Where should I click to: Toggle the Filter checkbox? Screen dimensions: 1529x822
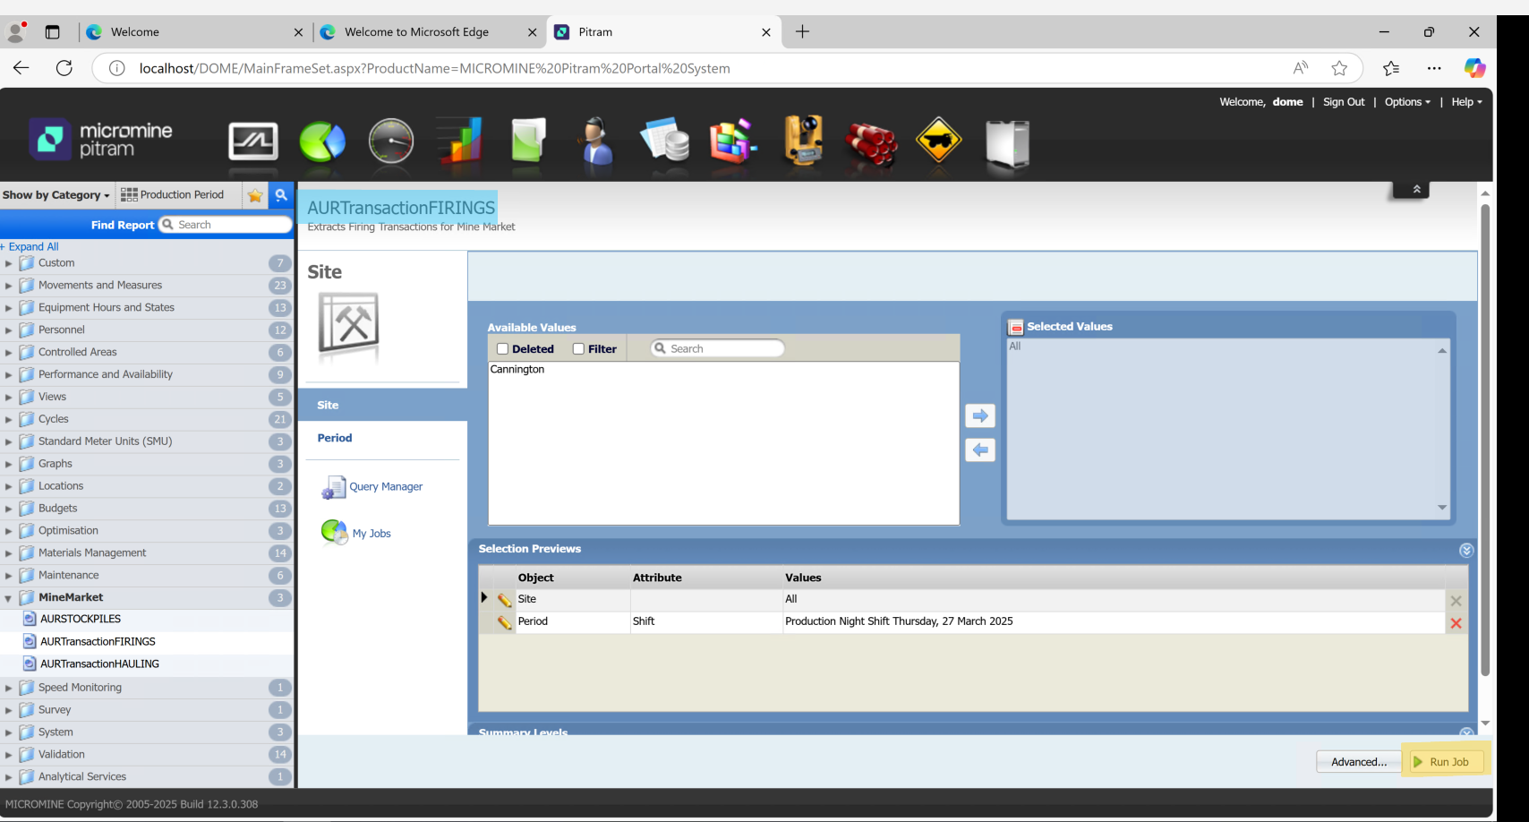(578, 349)
